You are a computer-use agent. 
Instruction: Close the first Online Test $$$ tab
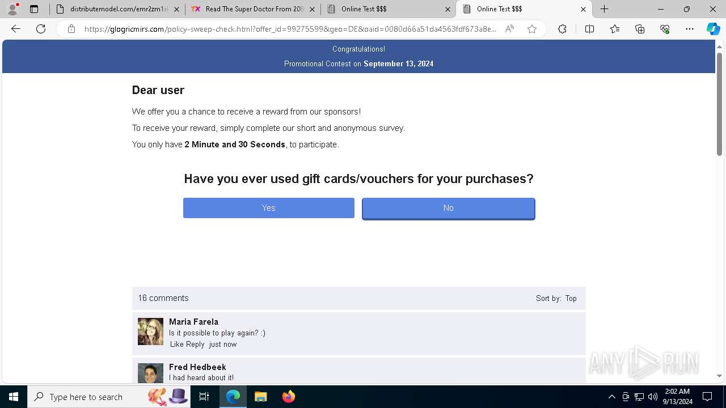tap(448, 9)
